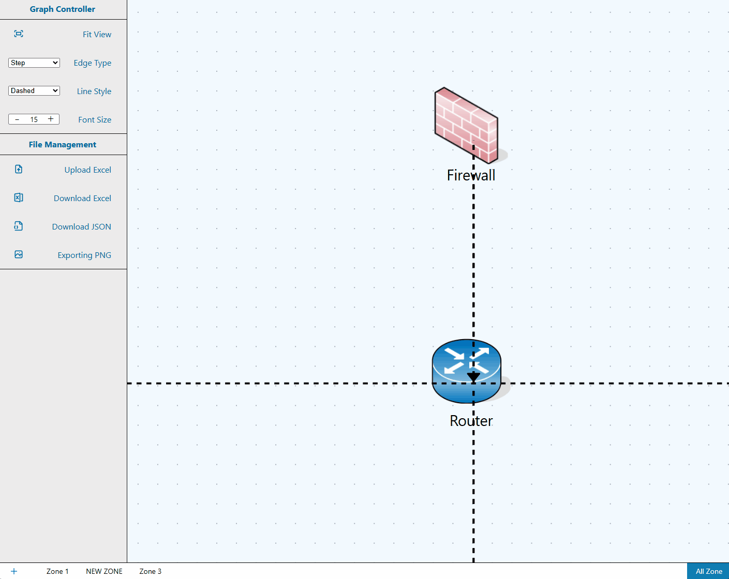Screen dimensions: 729x579
Task: Open the Line Style dropdown set to Dashed
Action: tap(34, 91)
